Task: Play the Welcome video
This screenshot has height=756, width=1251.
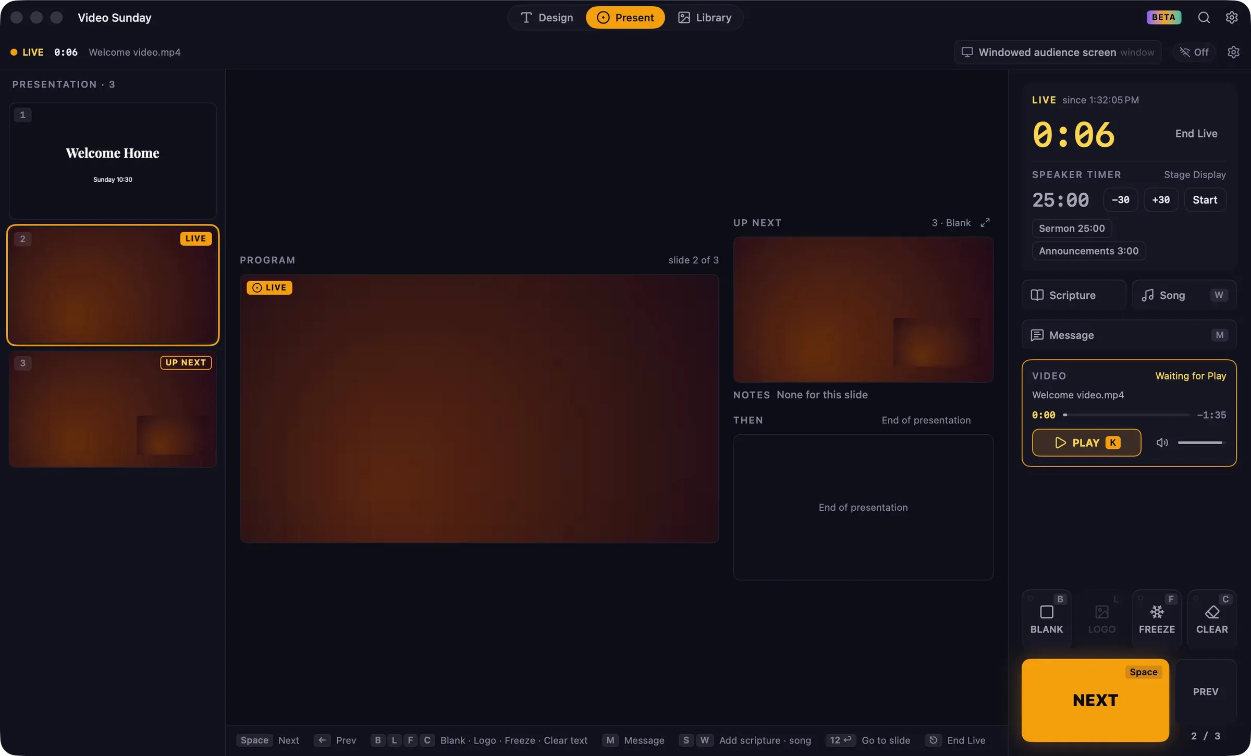Action: pyautogui.click(x=1086, y=443)
